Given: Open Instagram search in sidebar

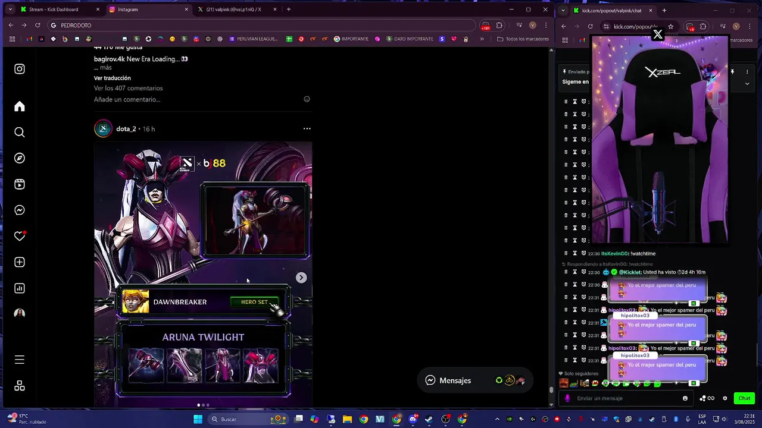Looking at the screenshot, I should point(20,132).
